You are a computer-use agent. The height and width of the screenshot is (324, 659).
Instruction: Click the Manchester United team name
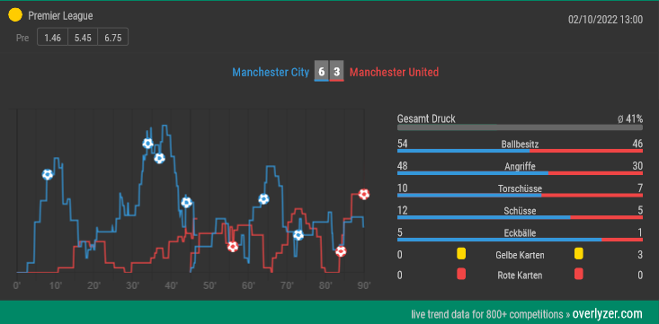[394, 72]
